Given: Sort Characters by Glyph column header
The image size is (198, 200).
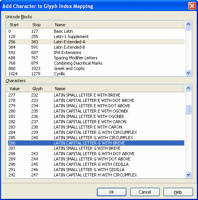Looking at the screenshot, I should 40,89.
